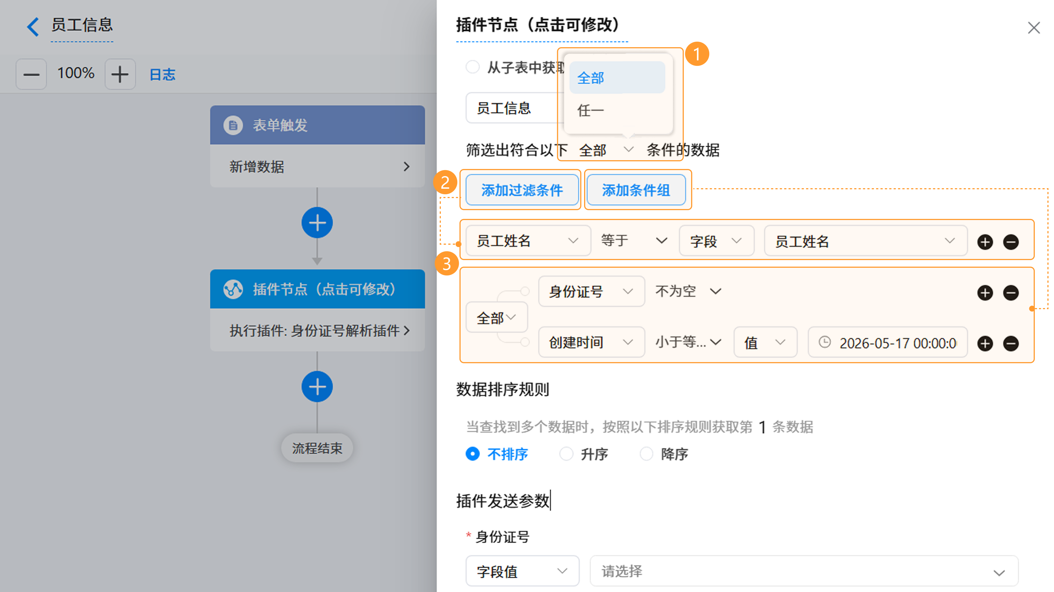
Task: Select the 插件节点（点击可修改）node header
Action: 317,289
